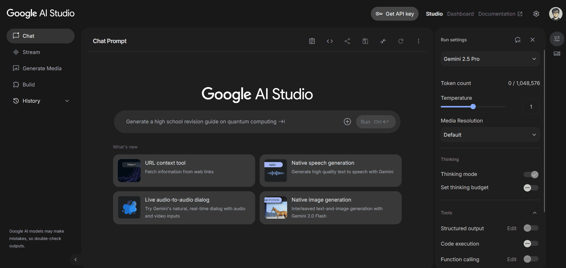The height and width of the screenshot is (268, 566).
Task: Go to Generate Media section
Action: pyautogui.click(x=41, y=68)
